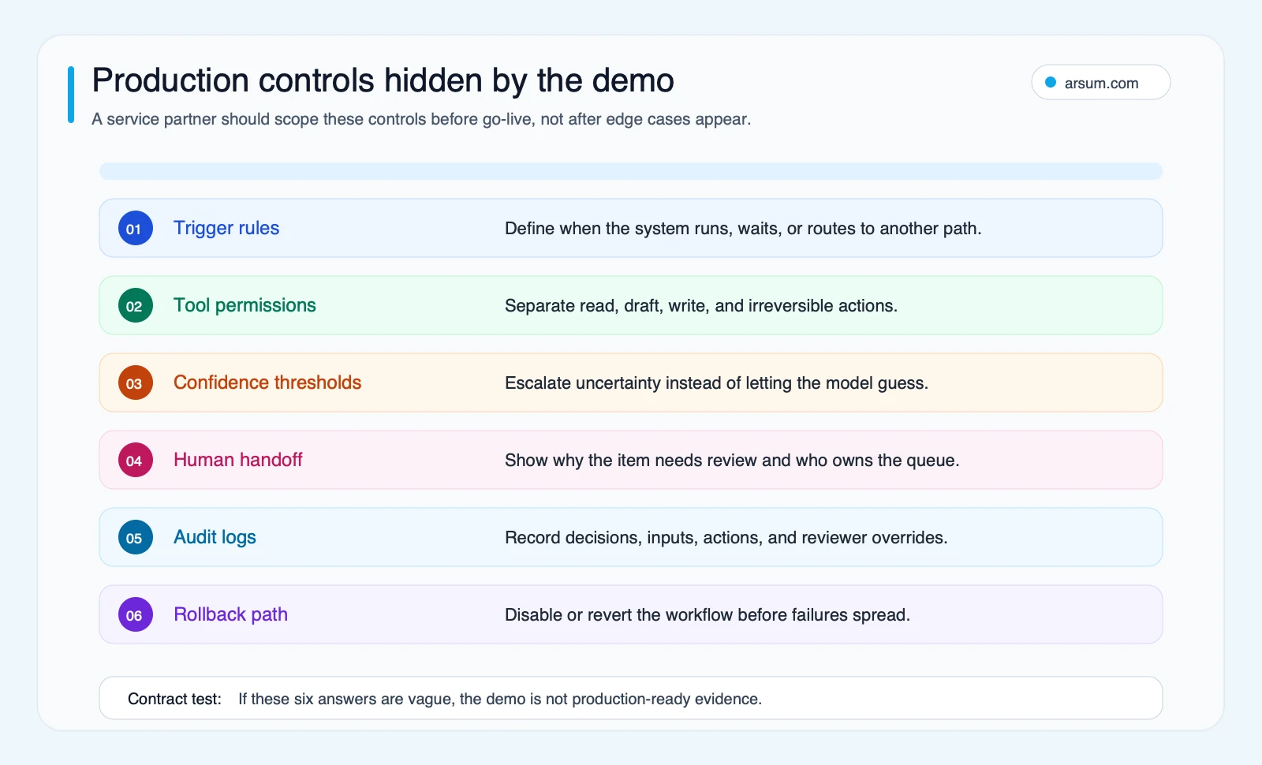Click 'If these six answers are vague' sentence
The width and height of the screenshot is (1262, 765).
click(500, 699)
